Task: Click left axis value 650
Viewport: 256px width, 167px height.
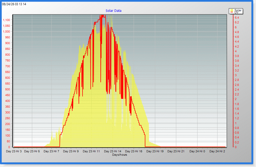Action: 8,72
